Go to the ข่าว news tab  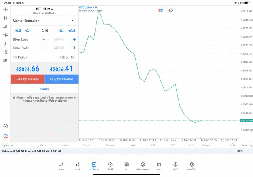pos(126,166)
